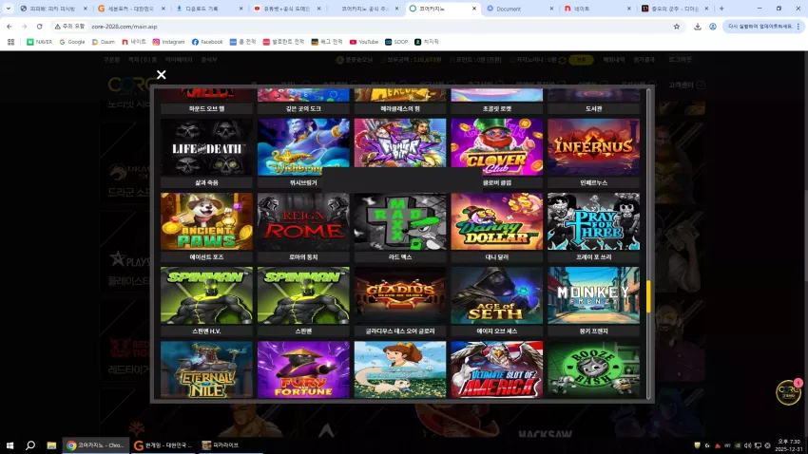Close the game list popup with X
Screen dimensions: 808x454
[162, 75]
